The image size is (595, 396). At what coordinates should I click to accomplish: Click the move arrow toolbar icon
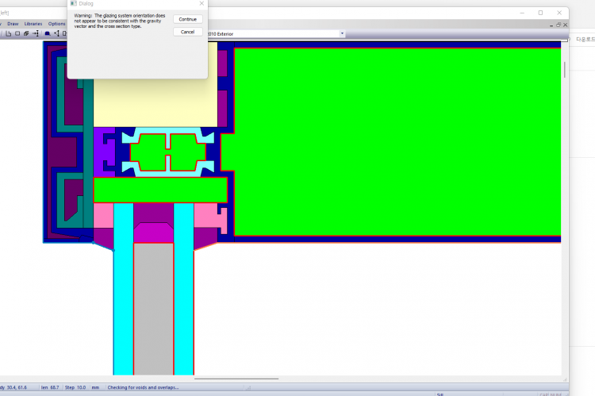[36, 33]
